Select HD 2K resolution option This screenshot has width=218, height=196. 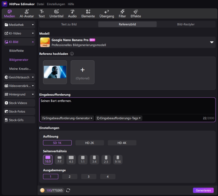point(90,143)
